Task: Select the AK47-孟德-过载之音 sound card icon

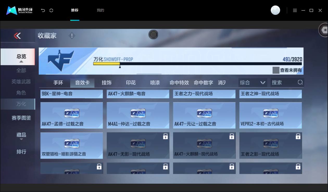Action: tap(72, 113)
